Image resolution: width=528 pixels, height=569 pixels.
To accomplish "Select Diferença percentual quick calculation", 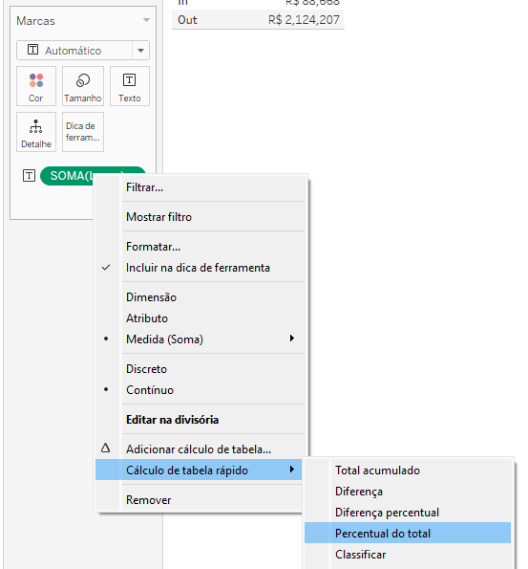I will click(408, 513).
